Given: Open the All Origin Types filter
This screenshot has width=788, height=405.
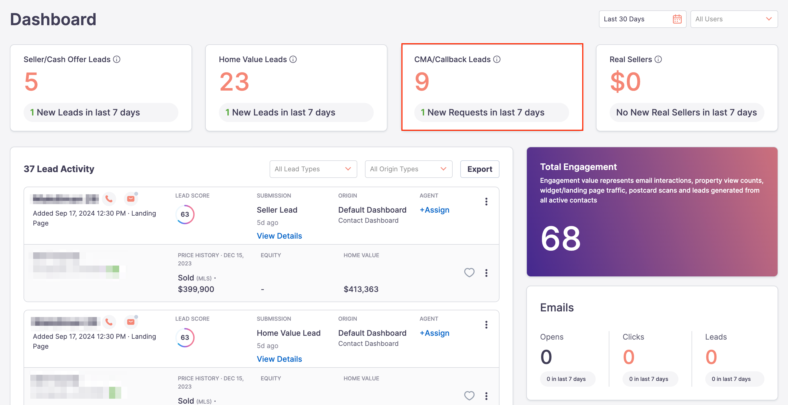Looking at the screenshot, I should [x=408, y=169].
